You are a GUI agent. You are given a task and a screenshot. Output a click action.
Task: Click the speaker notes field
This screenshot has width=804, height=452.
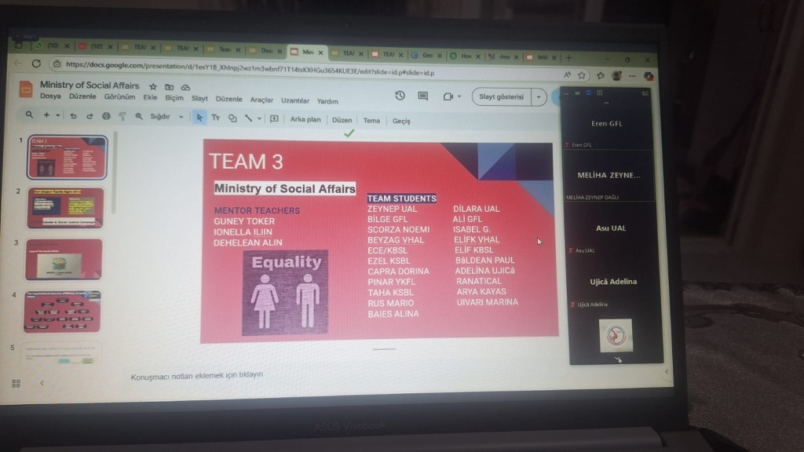click(x=197, y=376)
